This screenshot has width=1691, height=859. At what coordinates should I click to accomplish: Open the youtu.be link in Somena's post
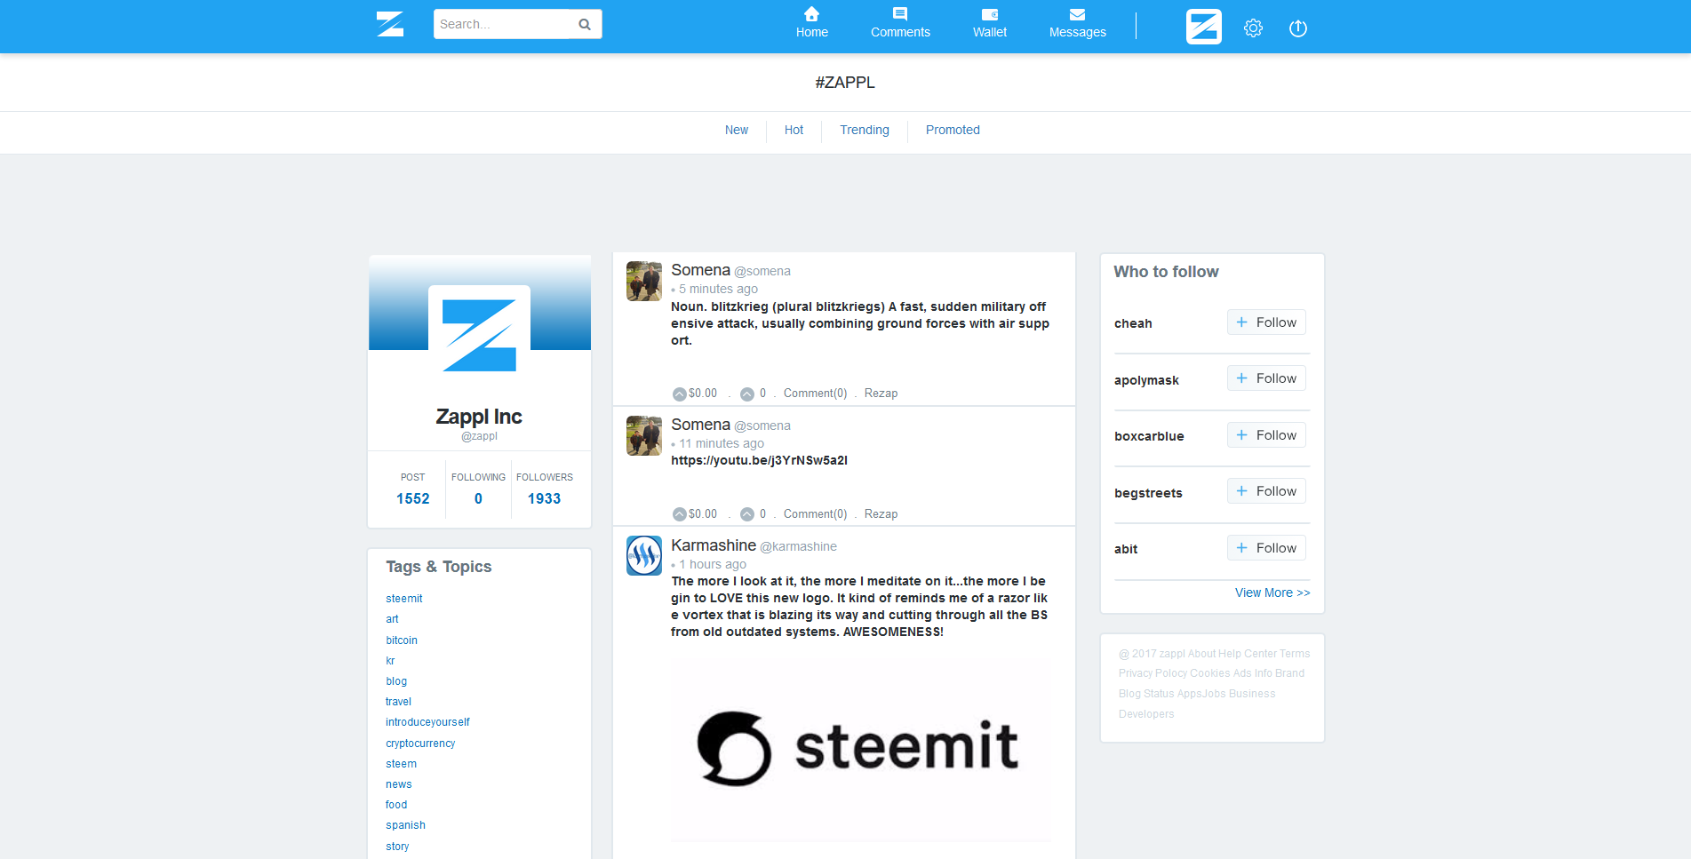pyautogui.click(x=759, y=460)
